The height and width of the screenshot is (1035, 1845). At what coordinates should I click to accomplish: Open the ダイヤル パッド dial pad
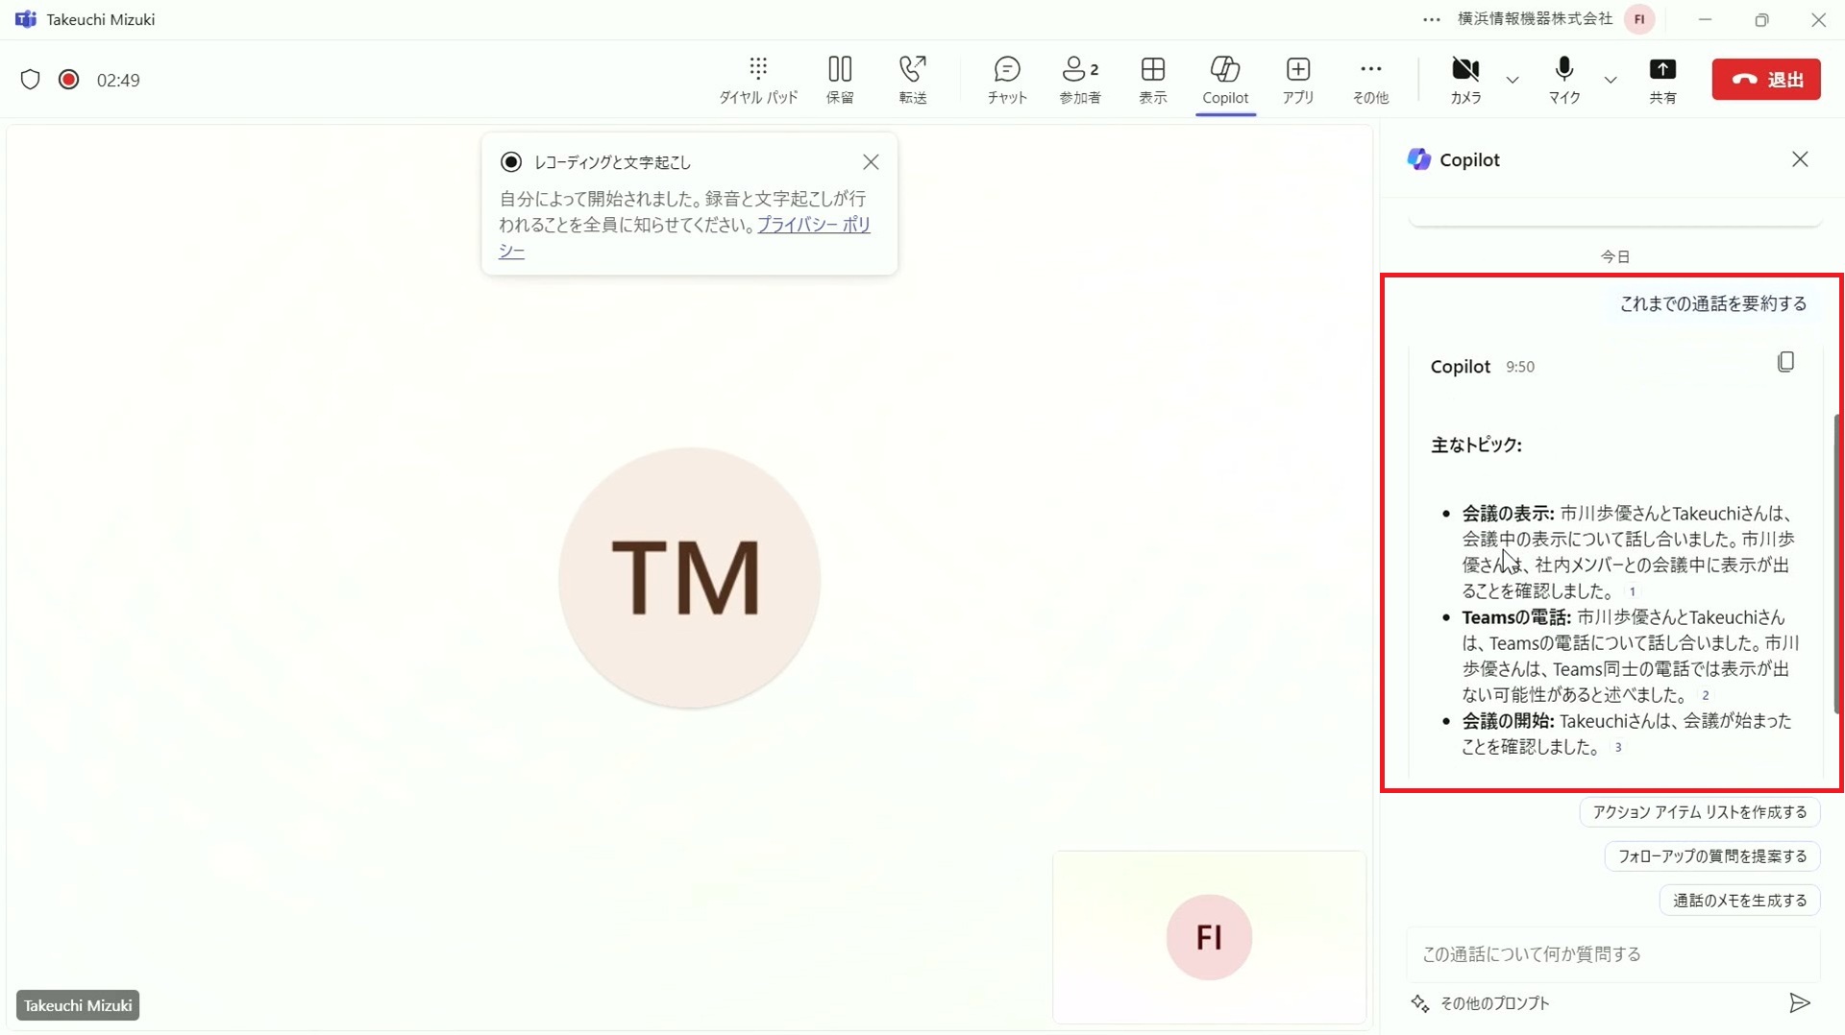tap(758, 80)
